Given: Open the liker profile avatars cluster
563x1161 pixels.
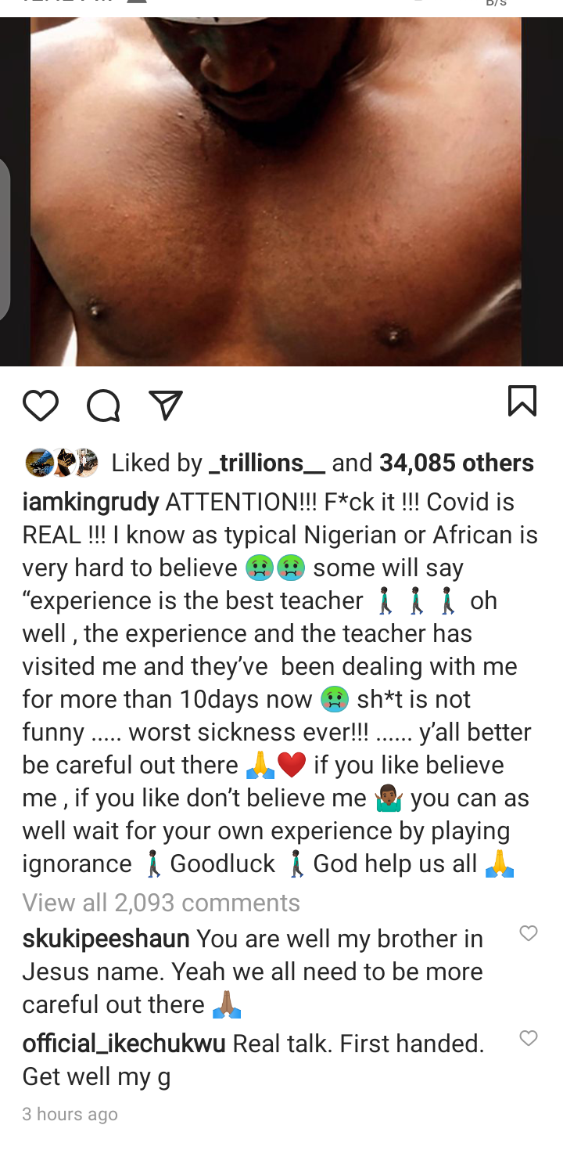Looking at the screenshot, I should tap(62, 463).
